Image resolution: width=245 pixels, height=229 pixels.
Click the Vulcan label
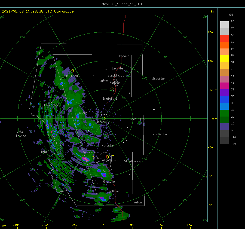138,202
